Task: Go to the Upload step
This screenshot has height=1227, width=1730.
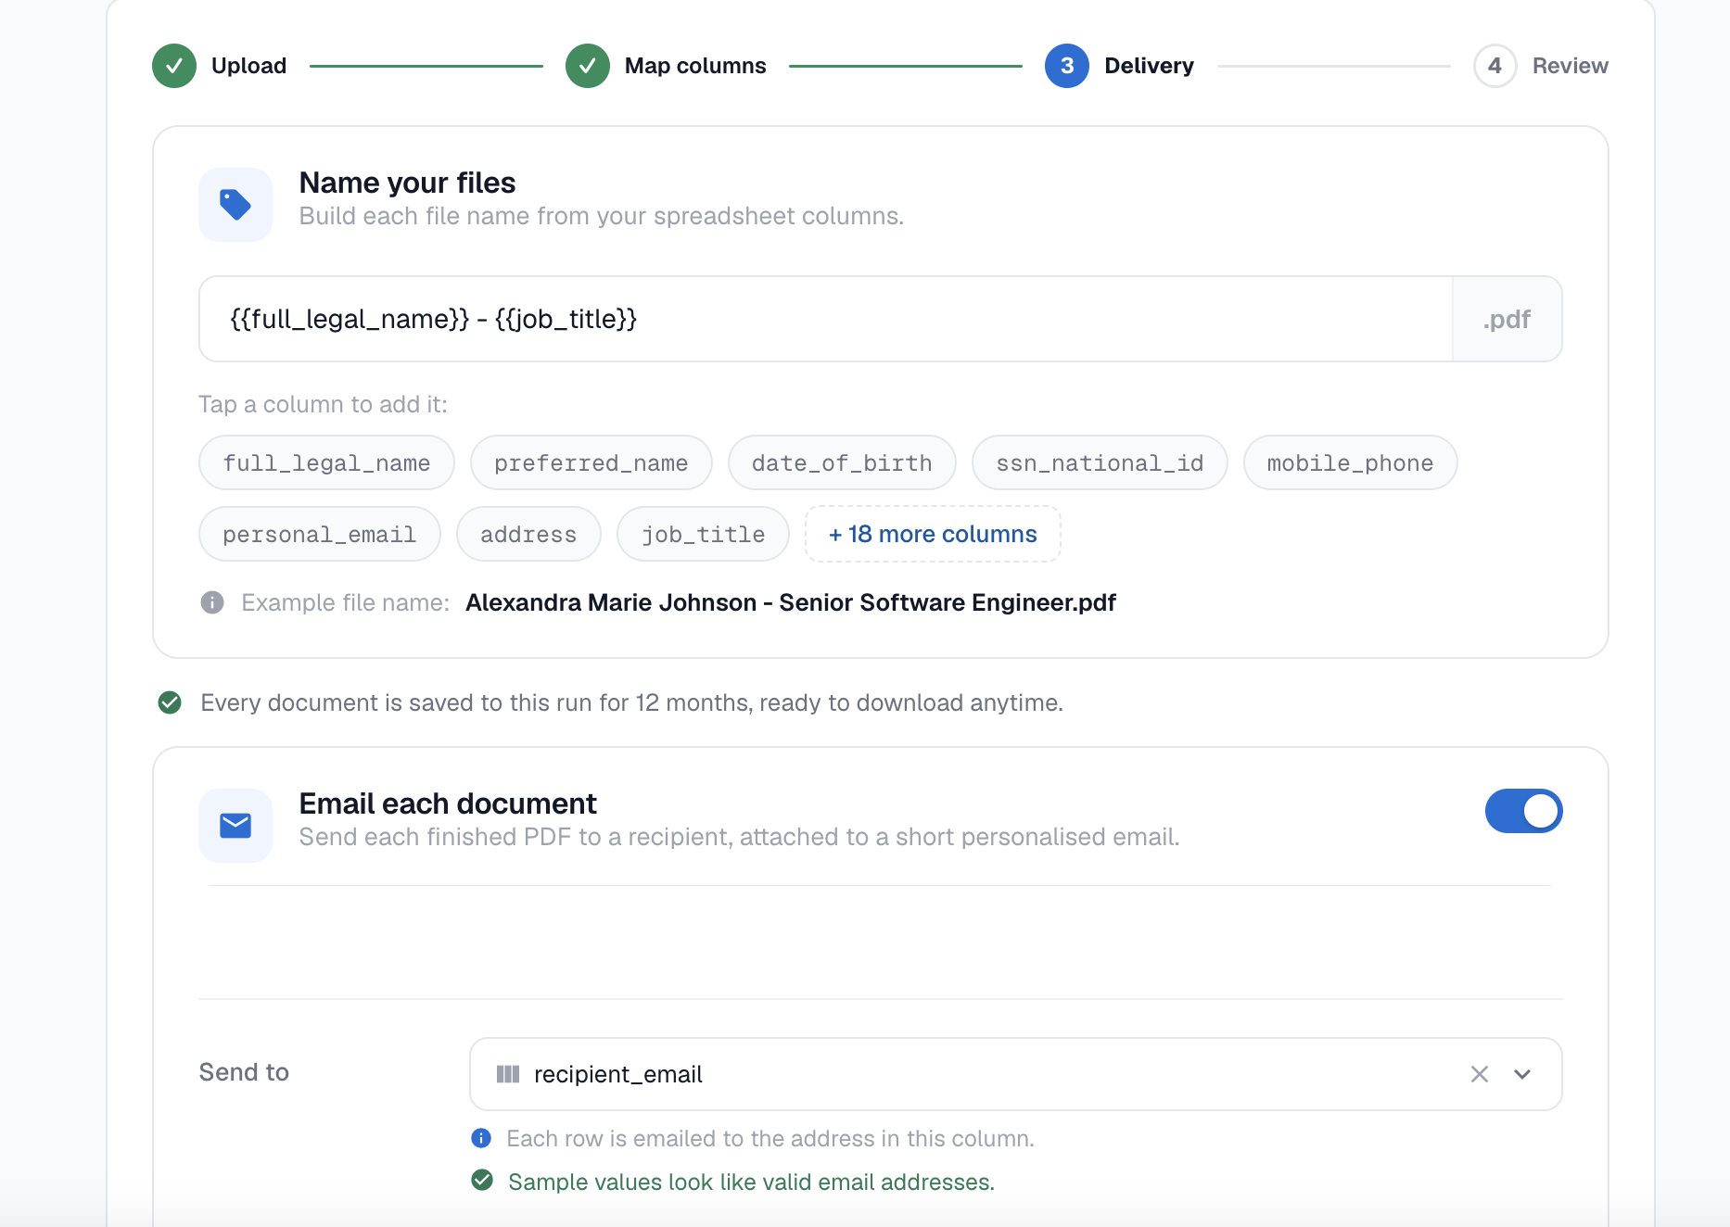Action: pos(248,66)
